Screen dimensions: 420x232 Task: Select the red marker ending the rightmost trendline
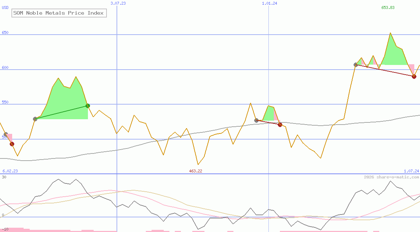tap(414, 76)
